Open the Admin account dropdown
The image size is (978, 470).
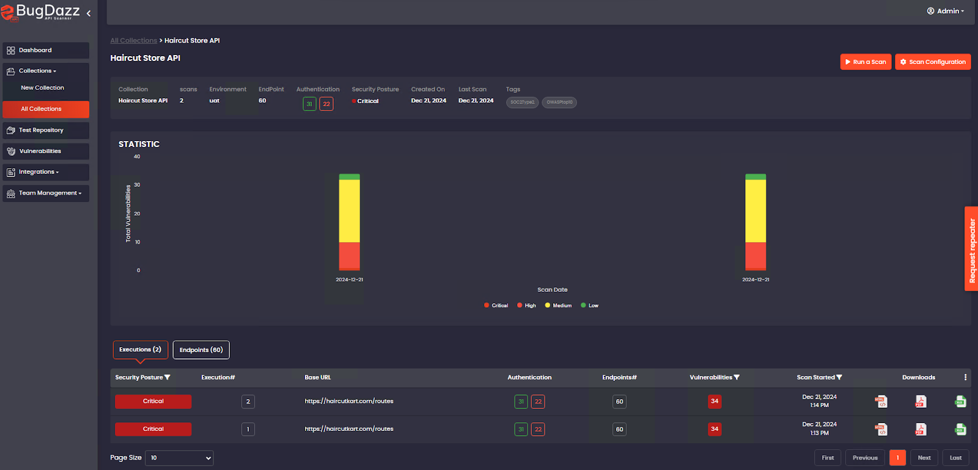[x=946, y=11]
